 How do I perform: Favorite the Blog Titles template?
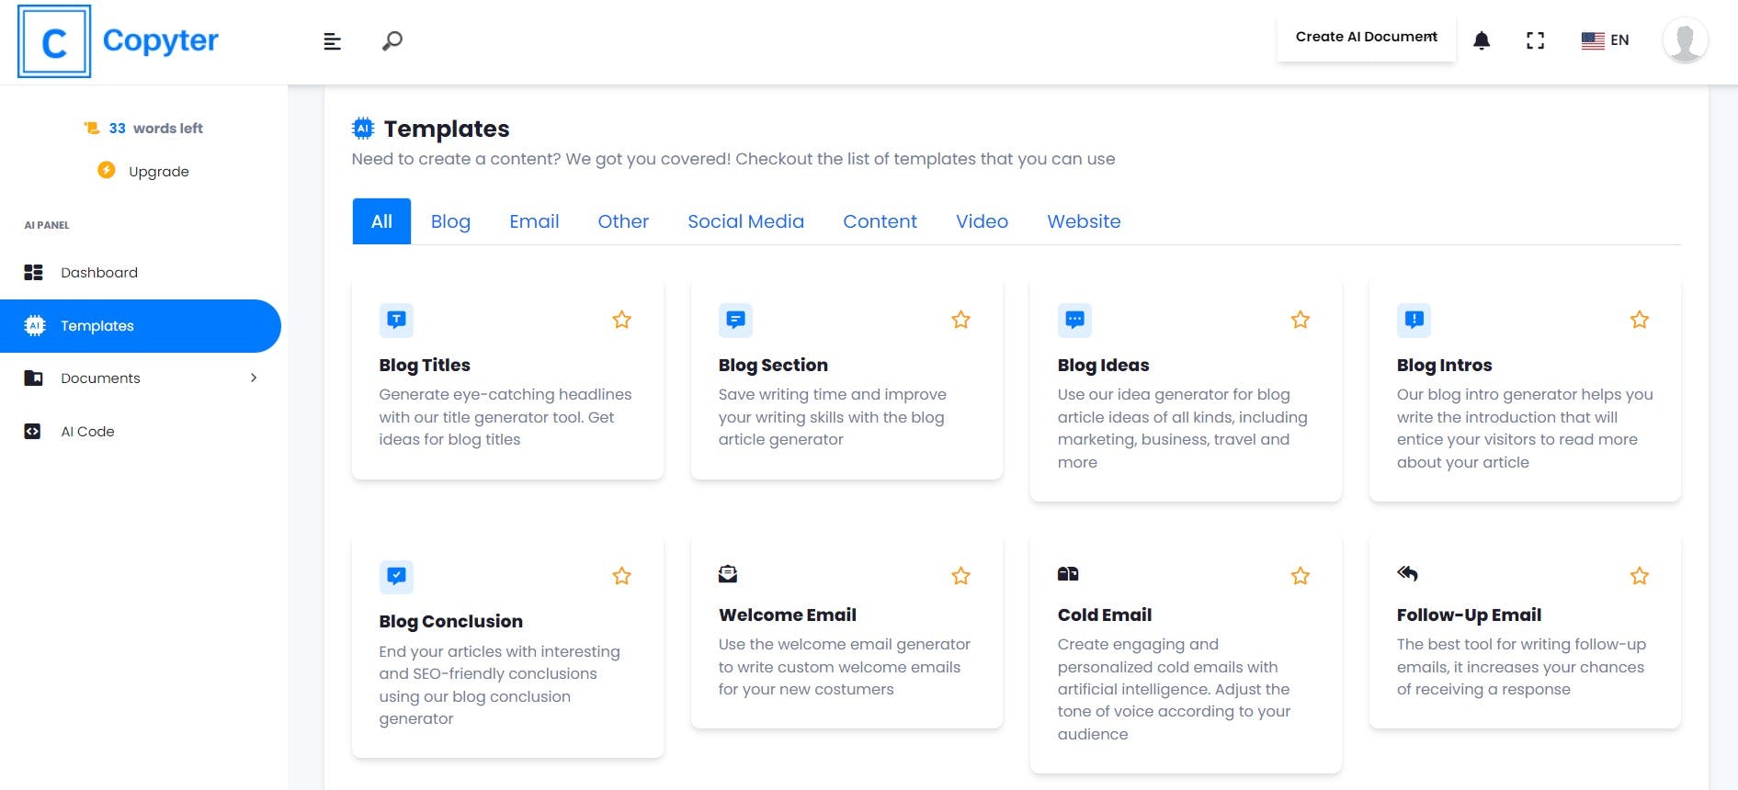tap(621, 319)
